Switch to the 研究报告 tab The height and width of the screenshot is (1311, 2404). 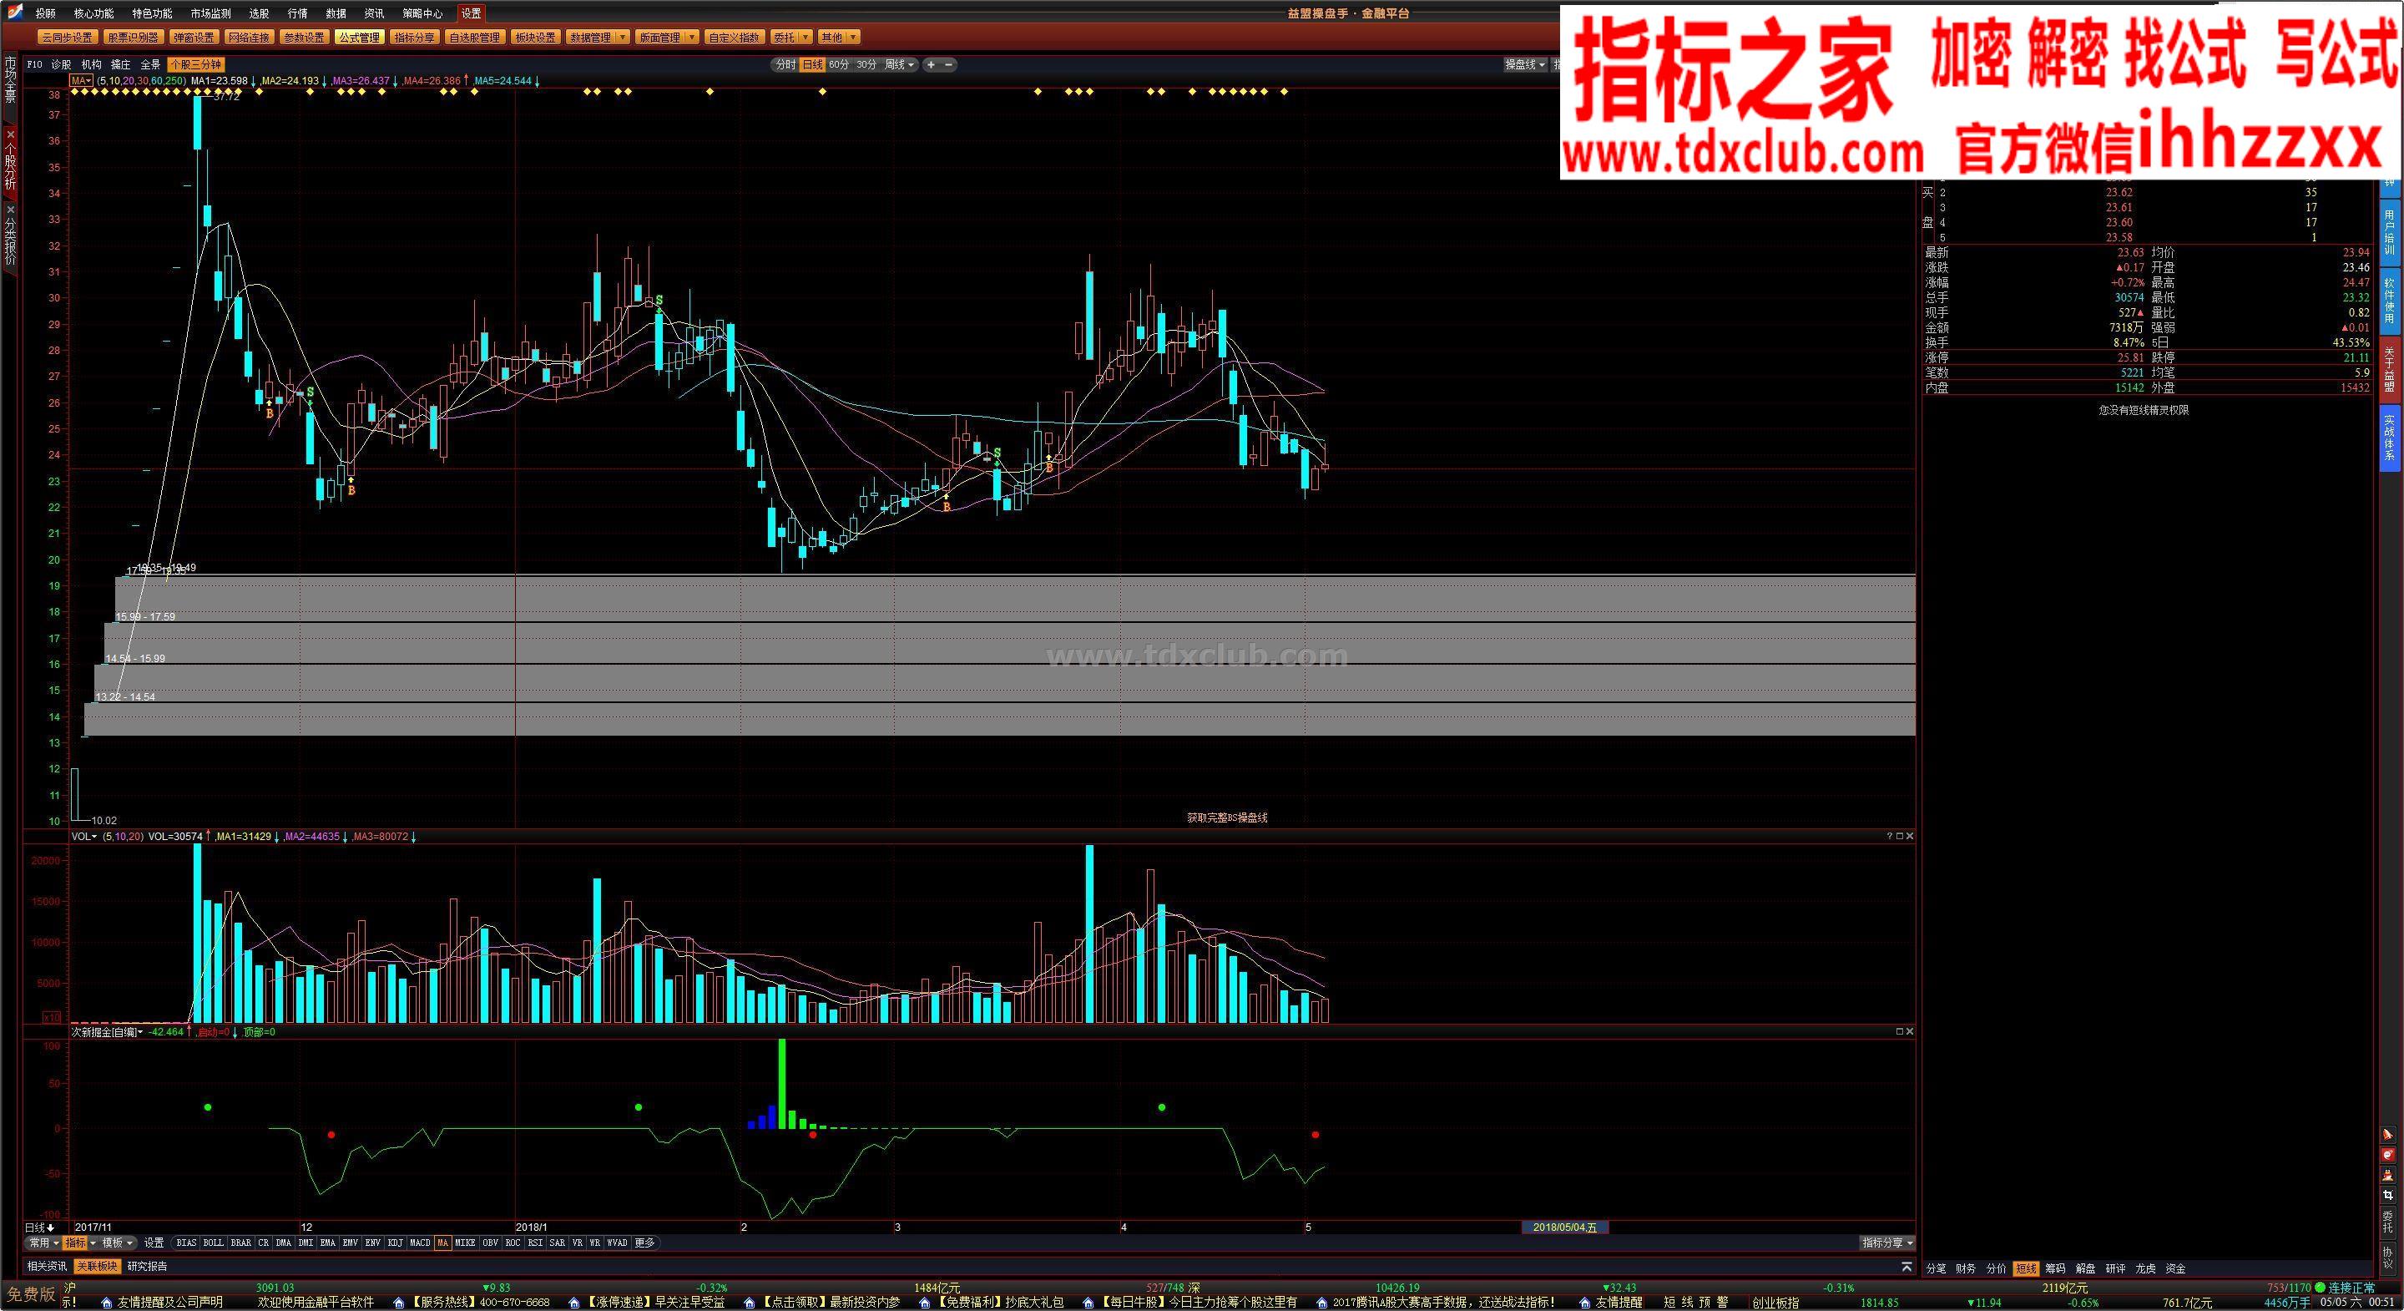coord(148,1266)
